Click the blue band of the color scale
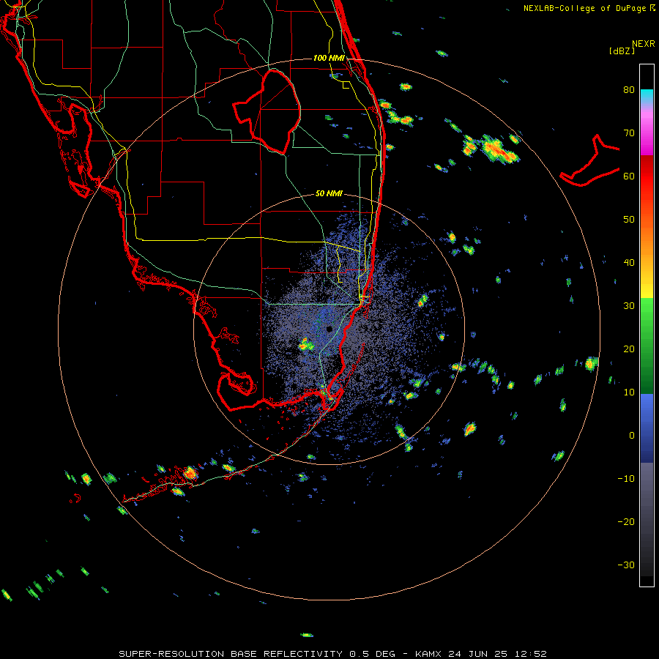The image size is (659, 659). point(647,428)
